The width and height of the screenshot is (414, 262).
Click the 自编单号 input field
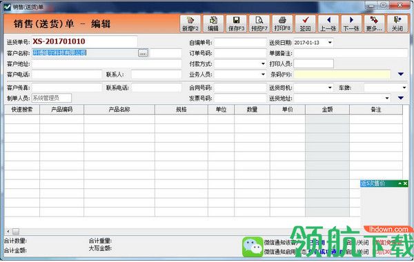click(240, 43)
